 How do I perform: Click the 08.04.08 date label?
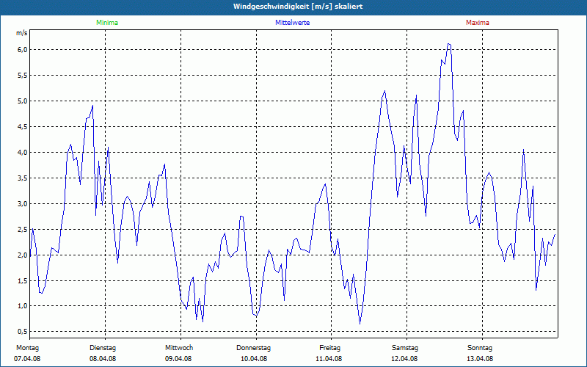(103, 359)
